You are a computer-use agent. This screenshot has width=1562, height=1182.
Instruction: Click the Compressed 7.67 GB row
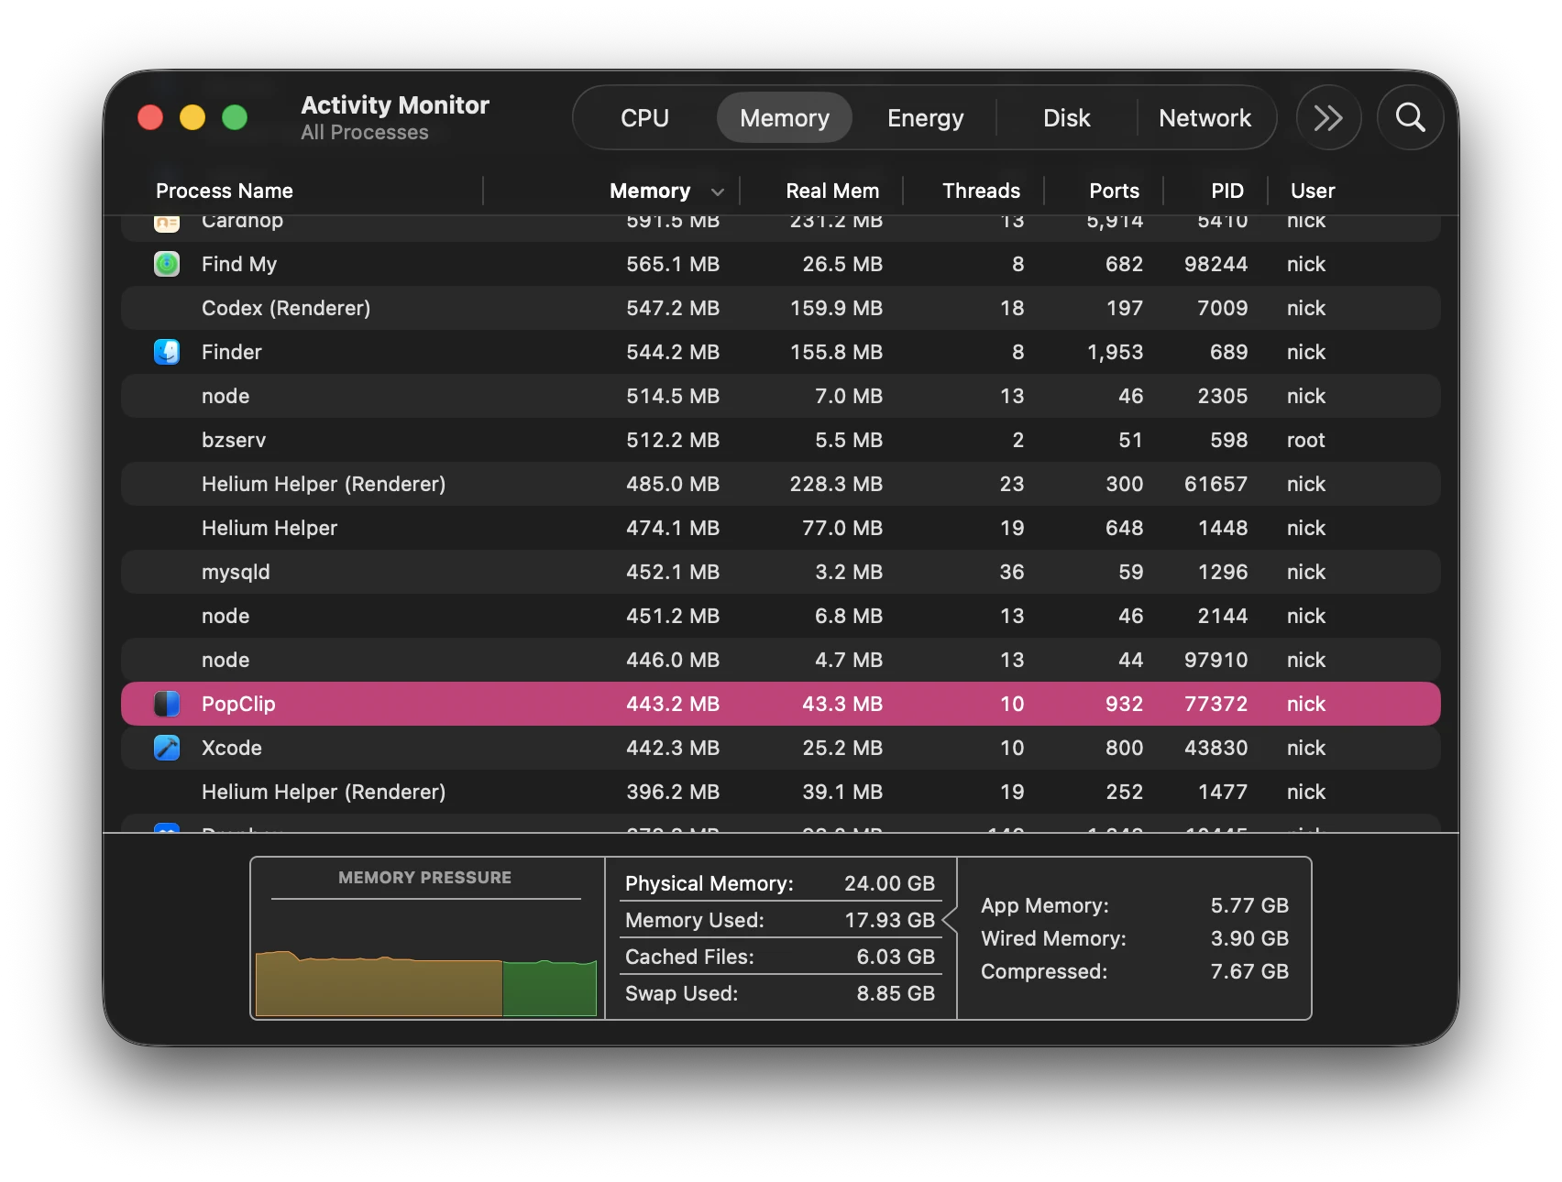pos(1135,971)
